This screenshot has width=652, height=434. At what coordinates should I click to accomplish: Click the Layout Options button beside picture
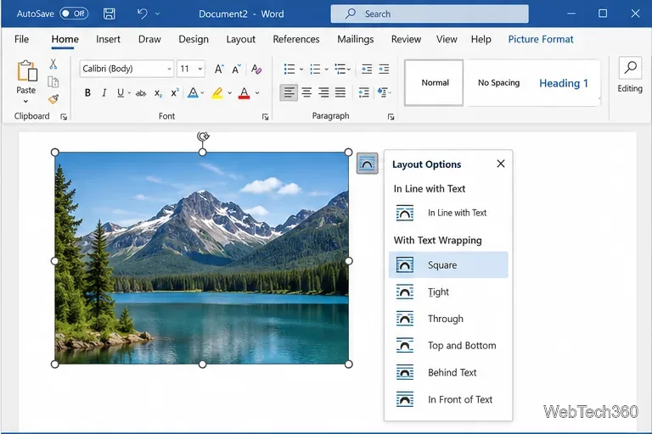pos(367,164)
